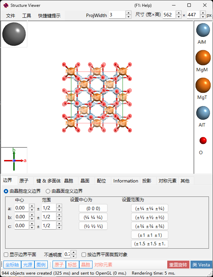
Task: Click the gray light source sphere
Action: [14, 34]
